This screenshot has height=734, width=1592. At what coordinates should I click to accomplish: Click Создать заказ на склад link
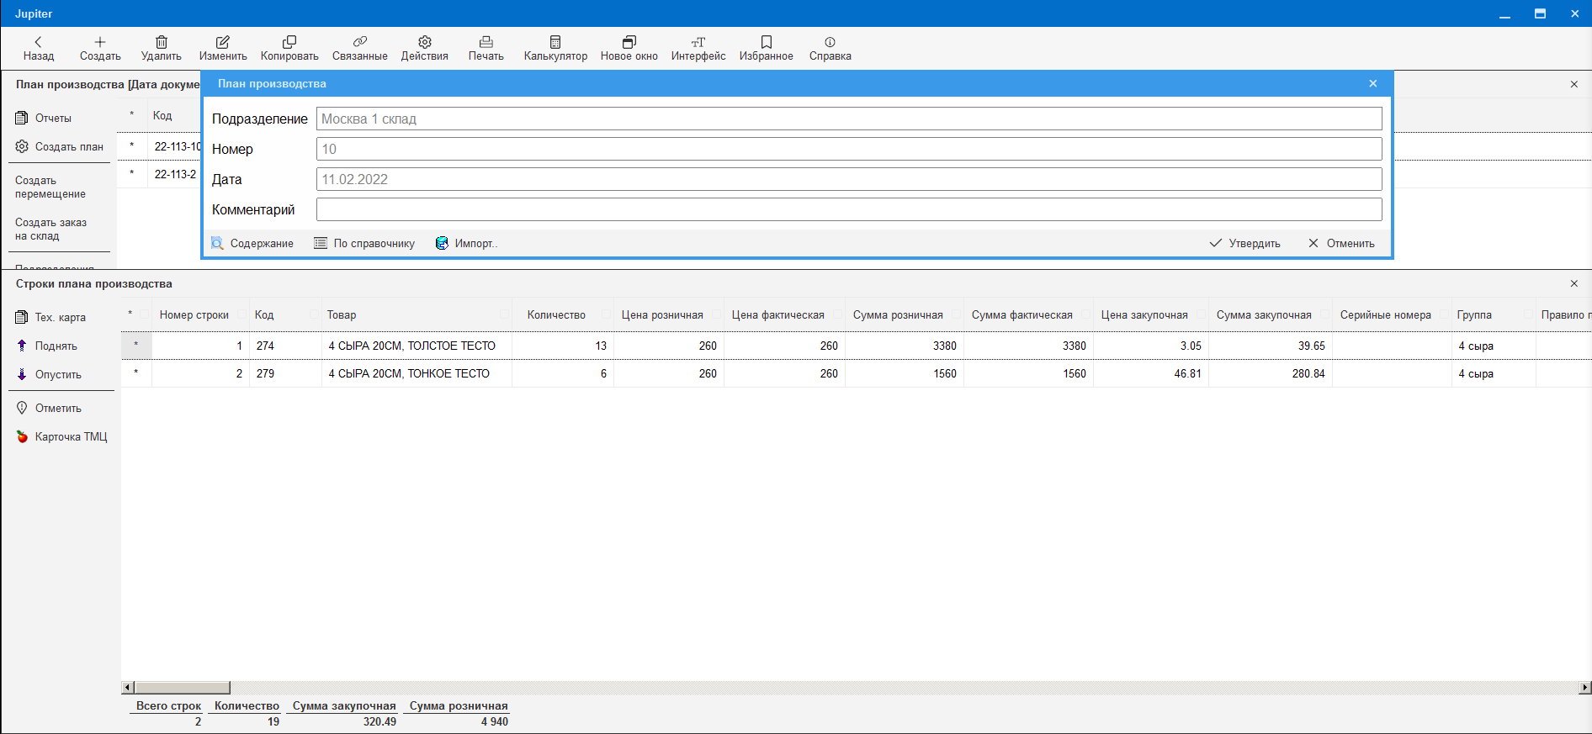pos(50,230)
